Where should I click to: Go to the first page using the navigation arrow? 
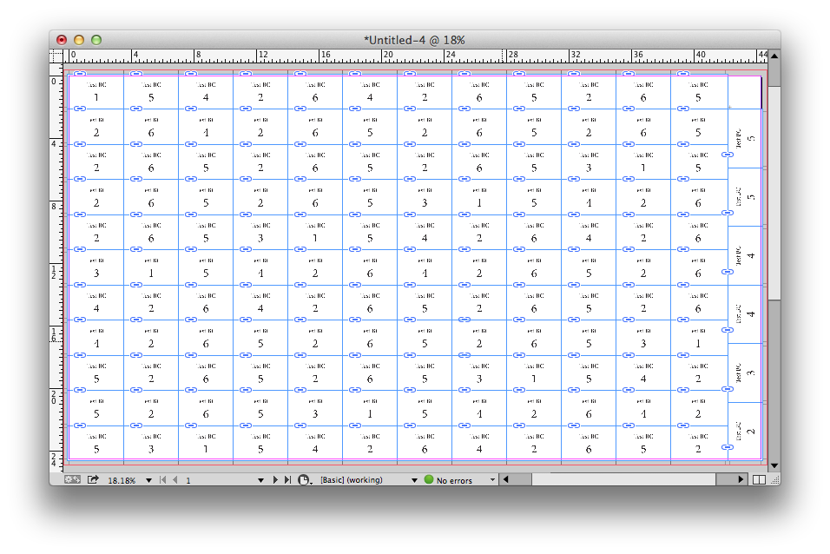(163, 479)
